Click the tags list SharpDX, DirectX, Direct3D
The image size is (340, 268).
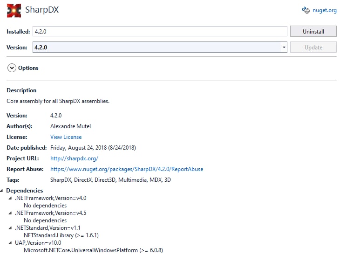(110, 180)
